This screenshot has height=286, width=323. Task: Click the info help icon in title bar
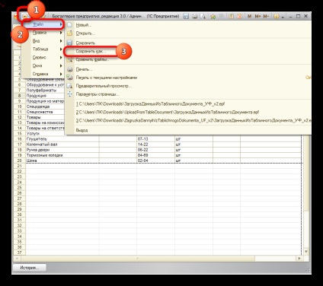(277, 16)
